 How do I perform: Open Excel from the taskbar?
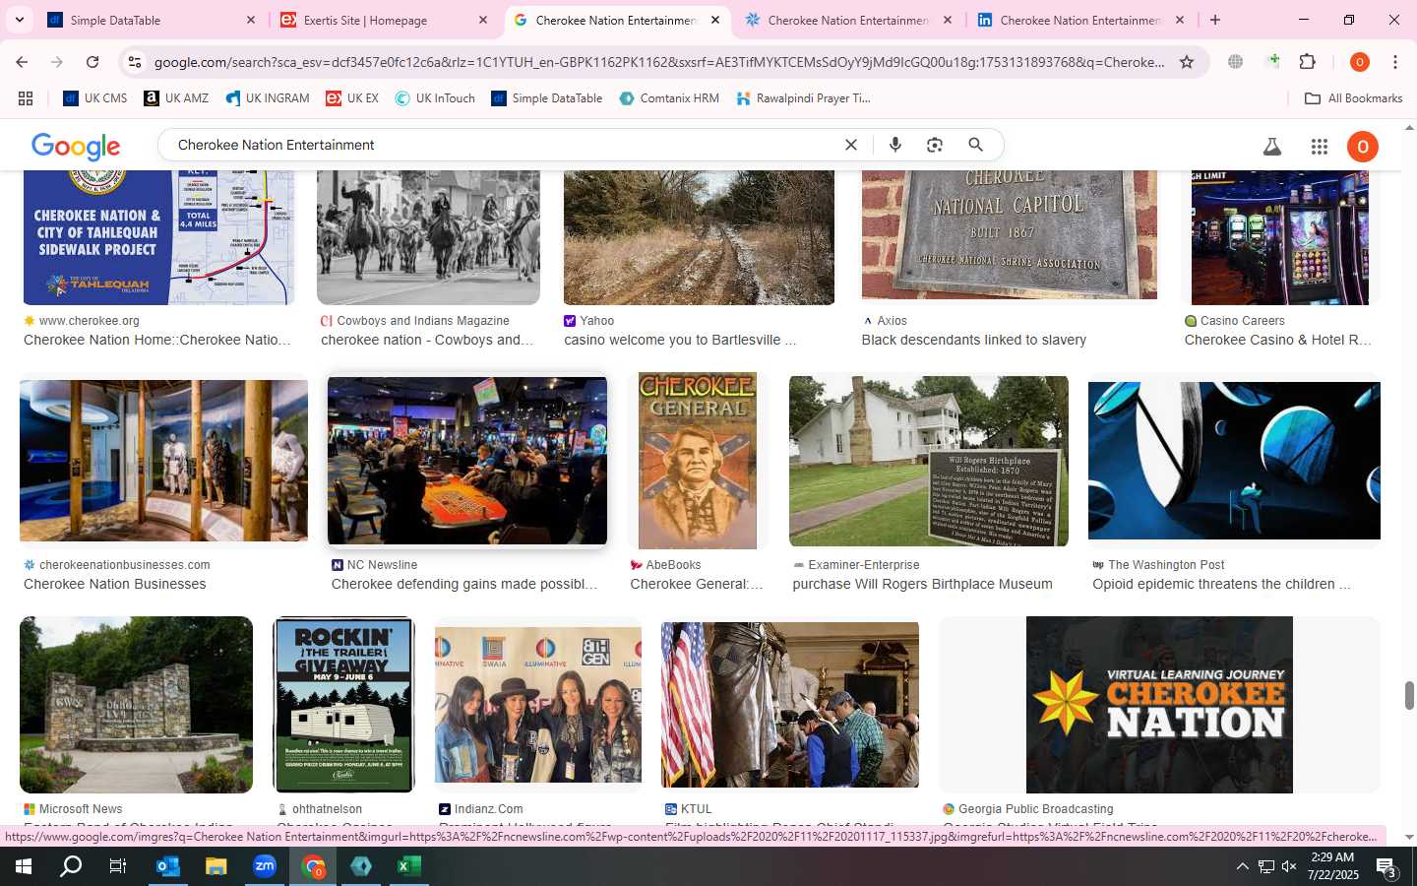point(409,866)
